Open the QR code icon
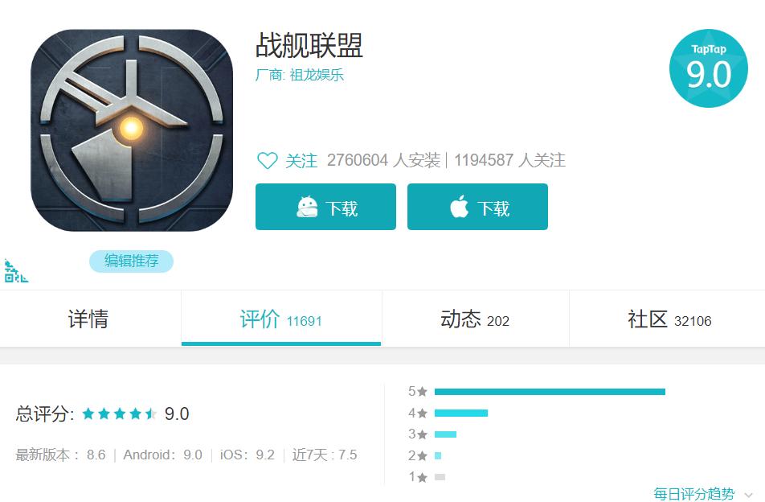The image size is (765, 502). pos(16,271)
